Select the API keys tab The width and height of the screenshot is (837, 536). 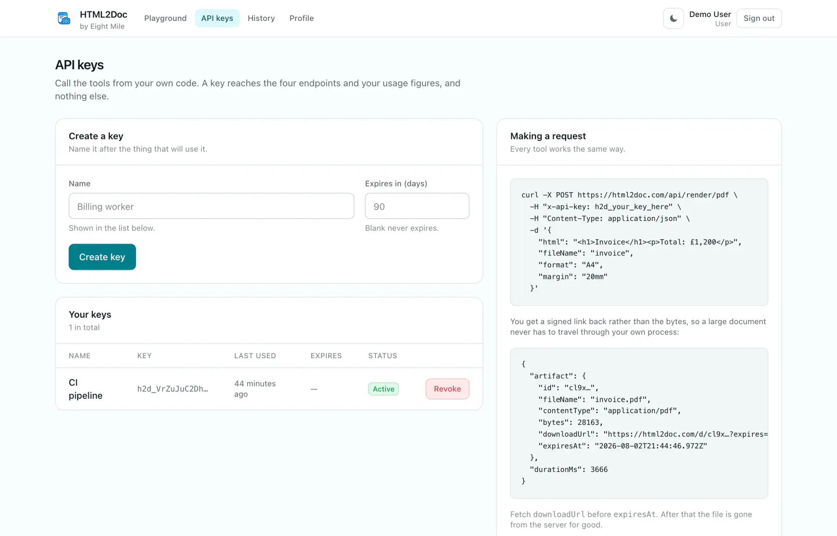tap(217, 18)
